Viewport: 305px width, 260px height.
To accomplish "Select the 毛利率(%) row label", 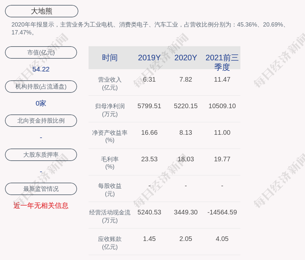I will (110, 163).
